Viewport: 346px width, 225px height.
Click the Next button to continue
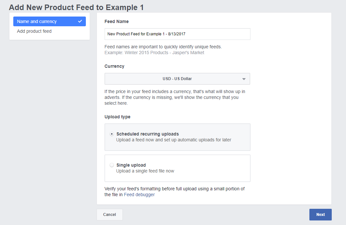click(x=320, y=215)
